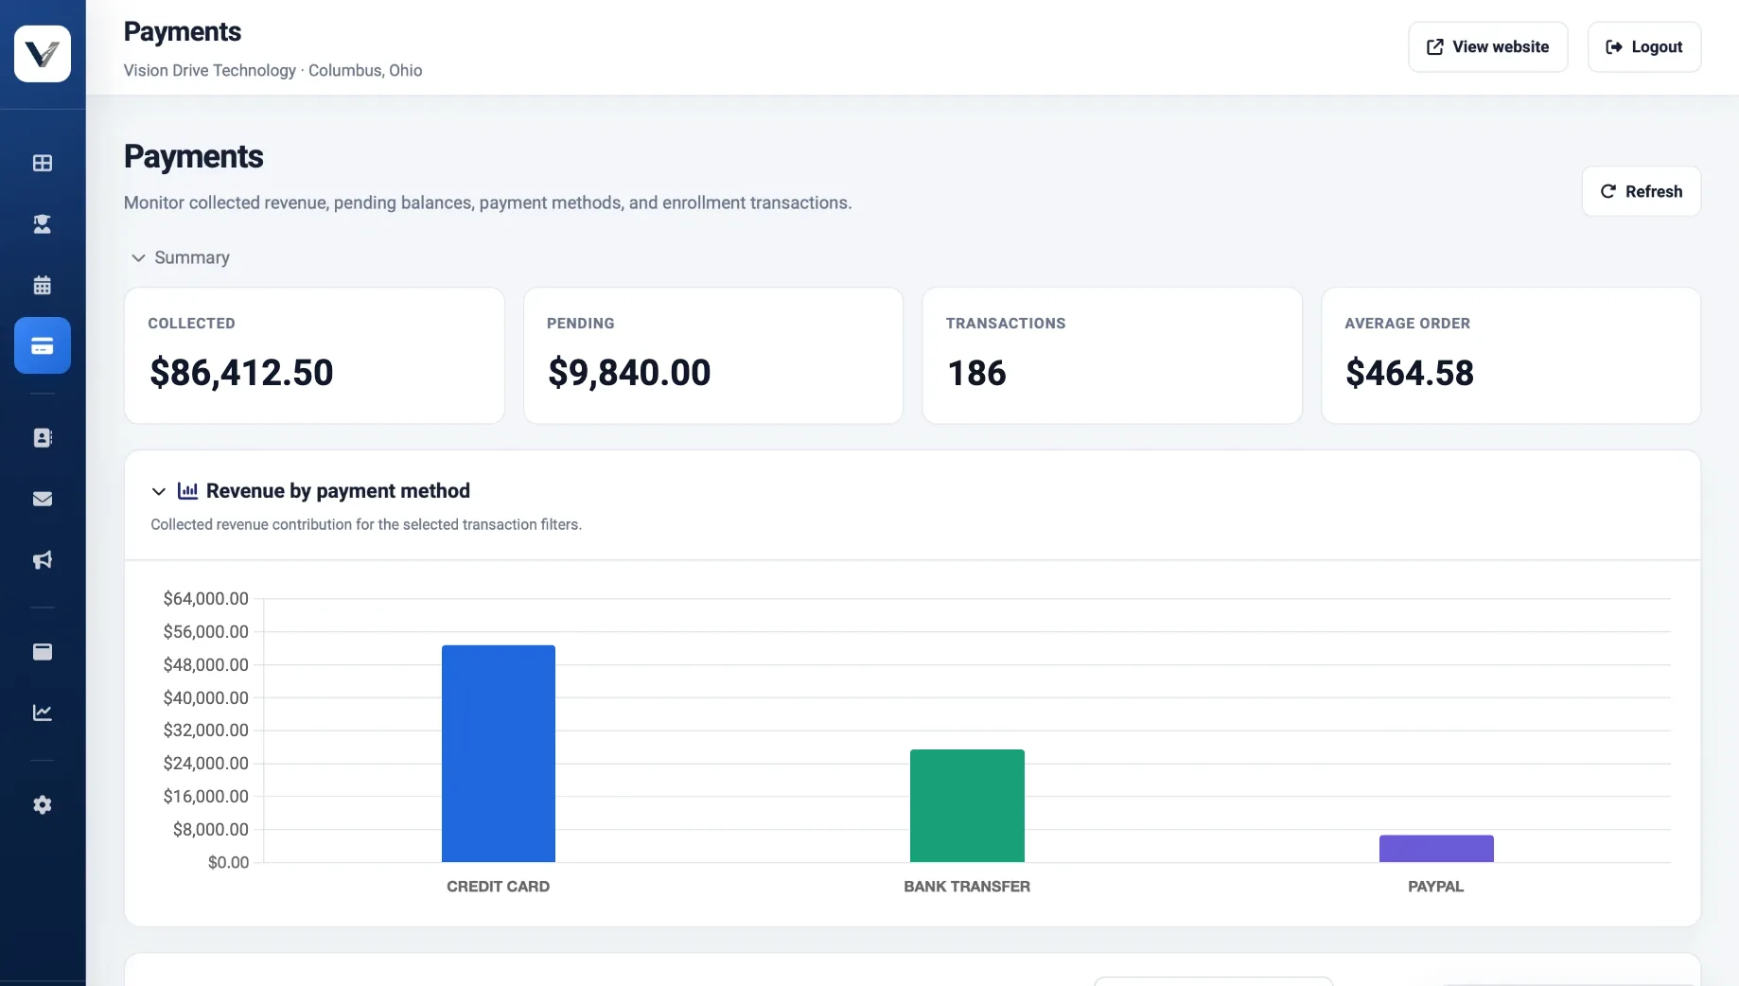Refresh the payments data

tap(1642, 191)
